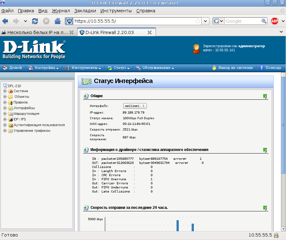This screenshot has height=240, width=286.
Task: Click green top arrow in Общие section
Action: [265, 96]
